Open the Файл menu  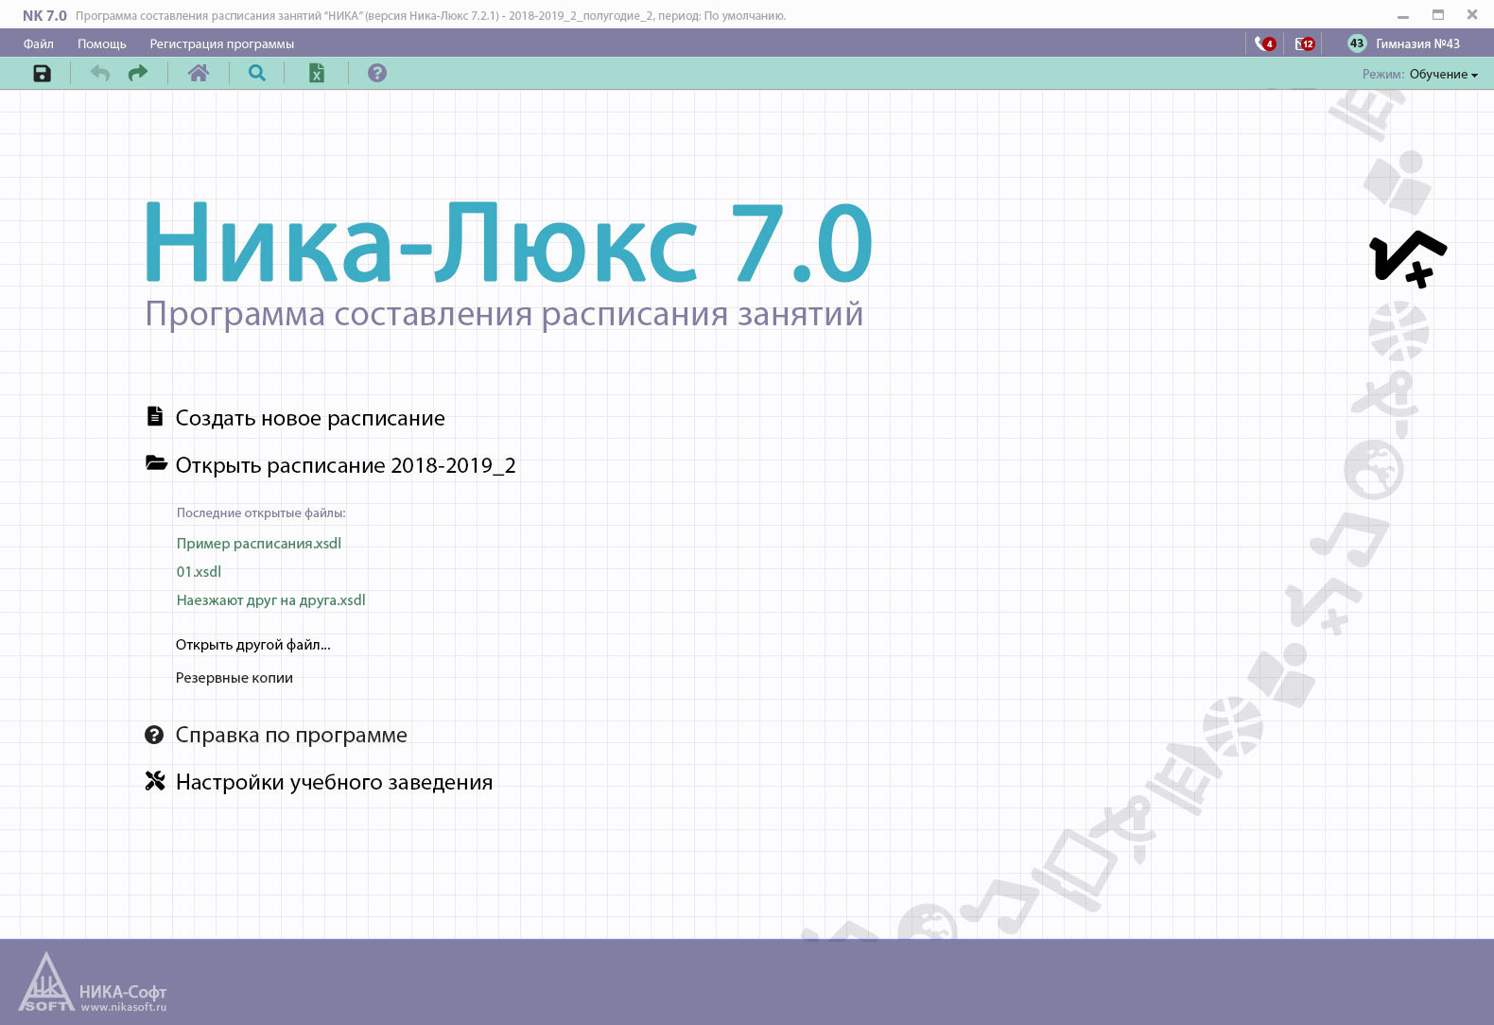point(39,43)
